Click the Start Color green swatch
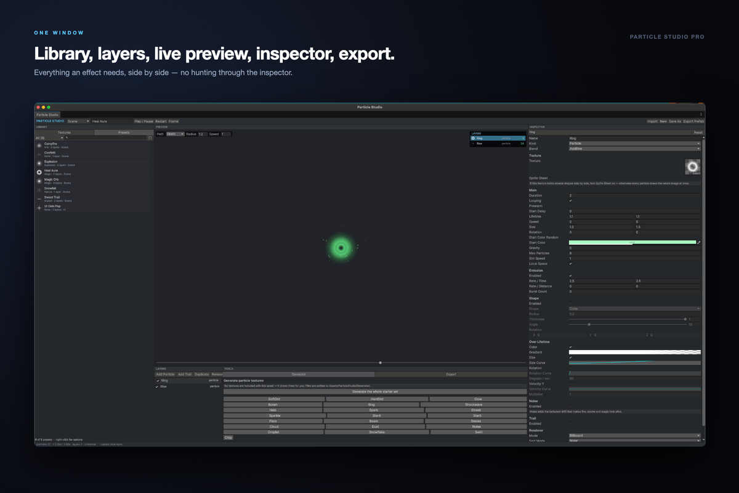 pos(632,243)
